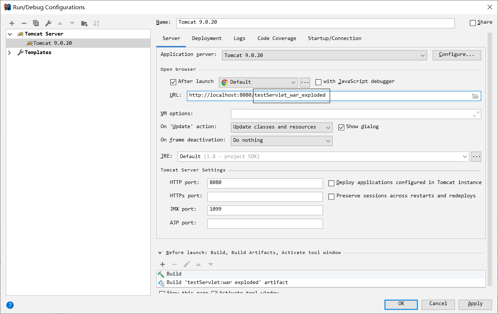Click the Tomcat Server group icon
This screenshot has height=314, width=498.
click(x=20, y=34)
